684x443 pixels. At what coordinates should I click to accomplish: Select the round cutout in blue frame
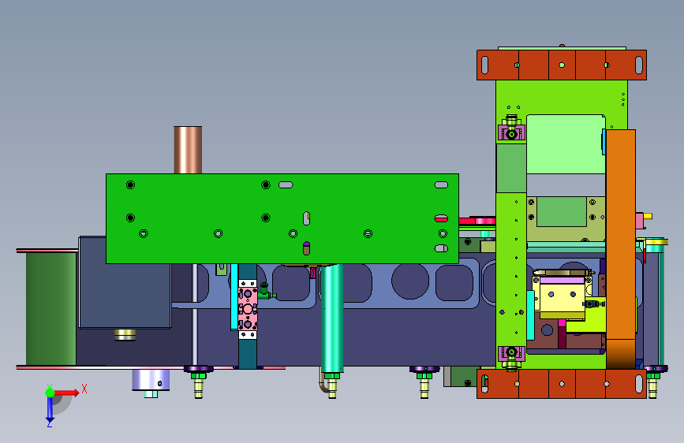click(410, 281)
